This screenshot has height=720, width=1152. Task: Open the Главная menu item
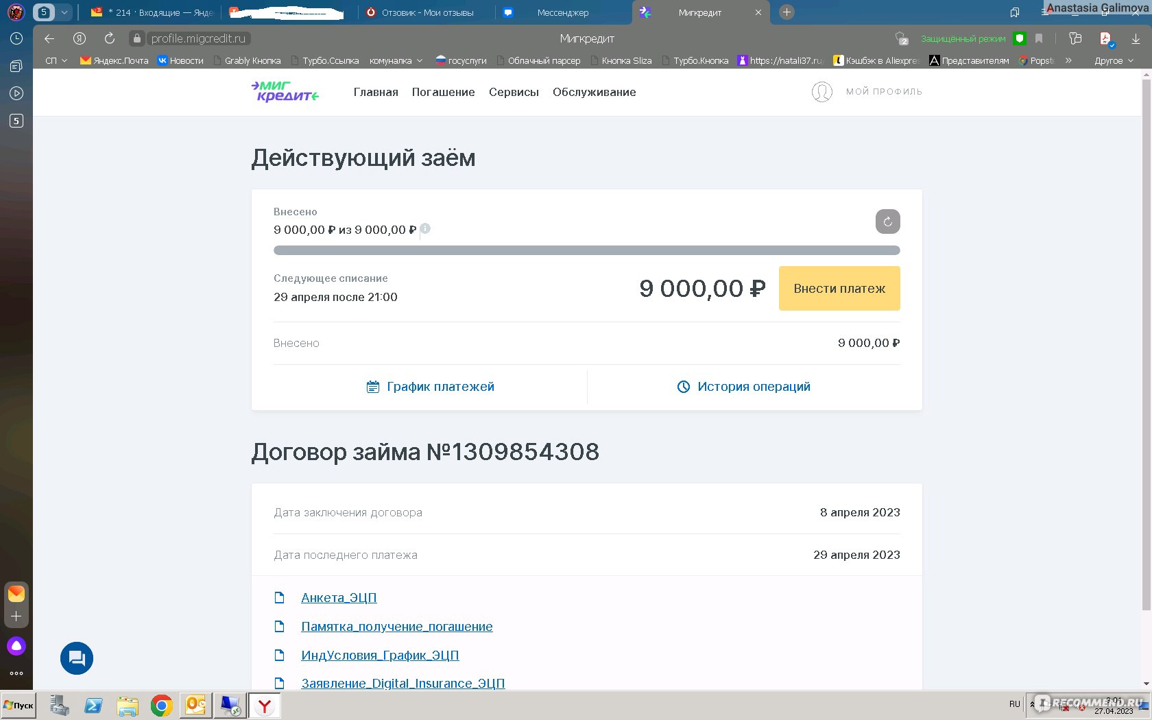pos(376,92)
